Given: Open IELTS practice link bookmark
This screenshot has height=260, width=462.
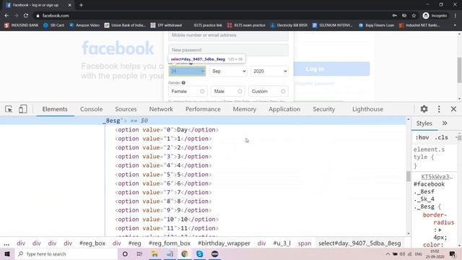Looking at the screenshot, I should click(208, 25).
